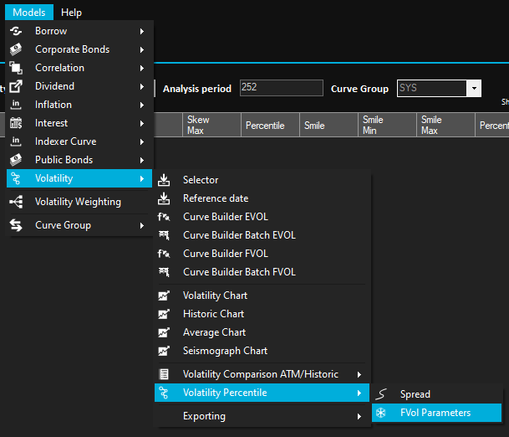
Task: Open the Help menu
Action: 72,13
